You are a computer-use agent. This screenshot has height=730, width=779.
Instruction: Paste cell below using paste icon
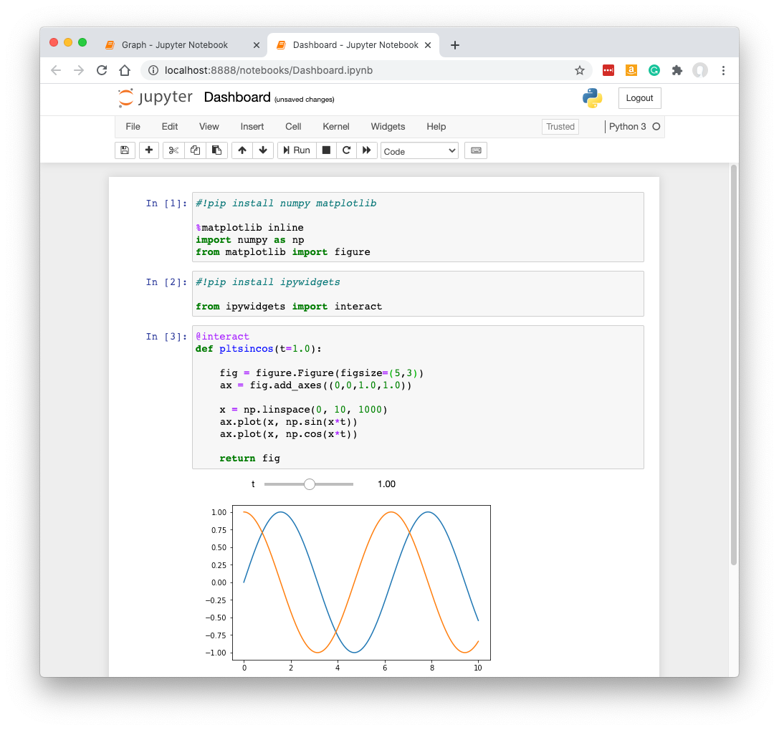pyautogui.click(x=217, y=150)
